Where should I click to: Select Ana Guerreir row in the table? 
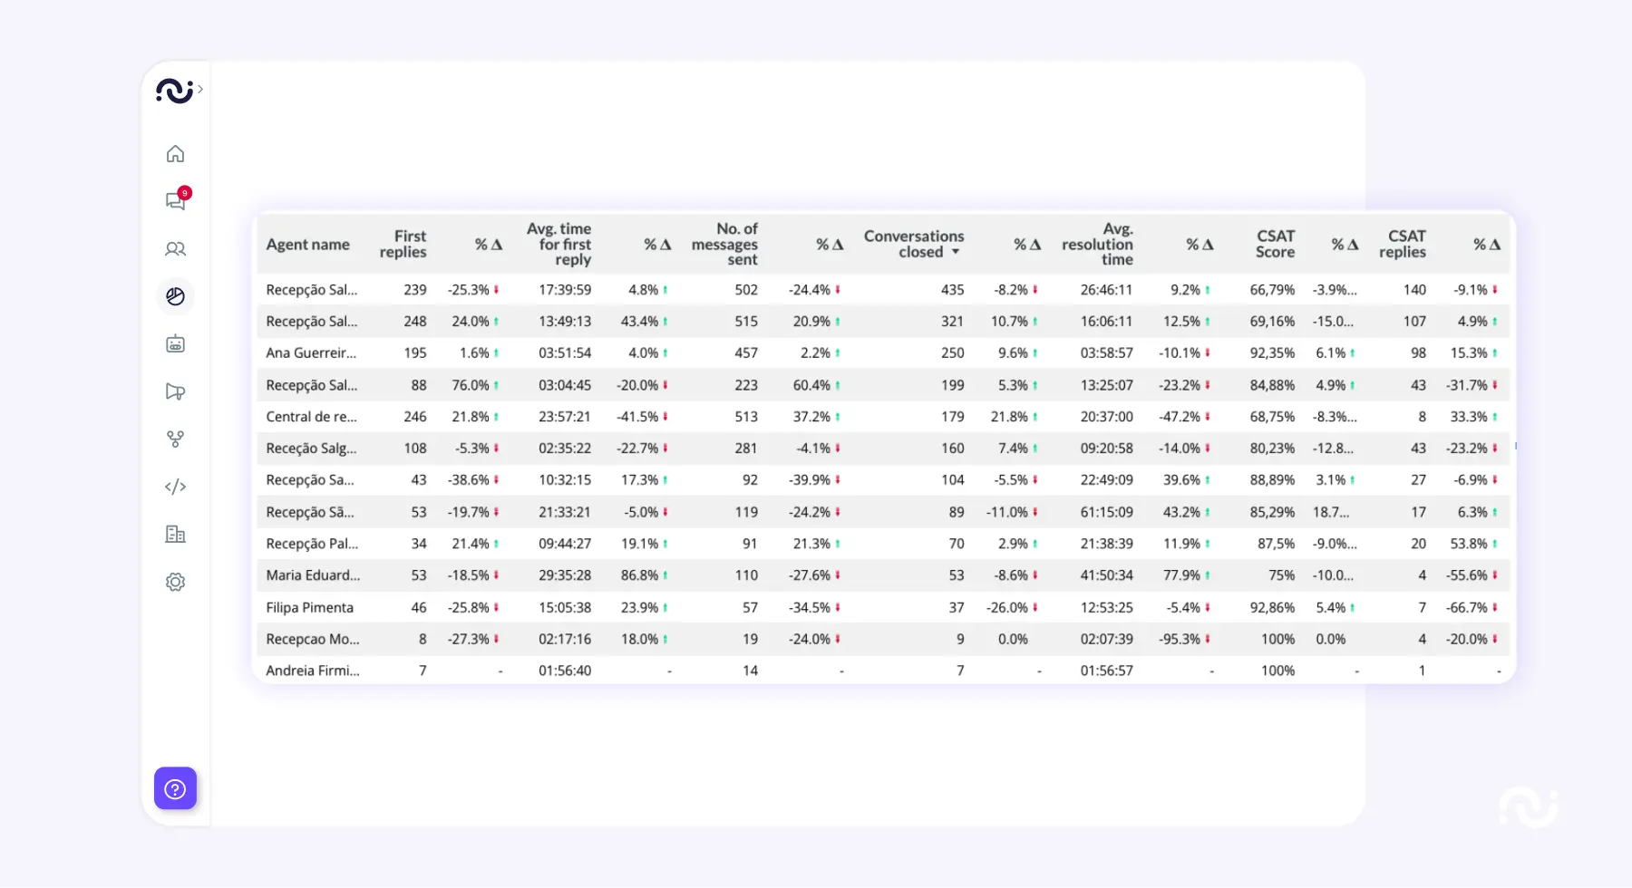point(311,352)
